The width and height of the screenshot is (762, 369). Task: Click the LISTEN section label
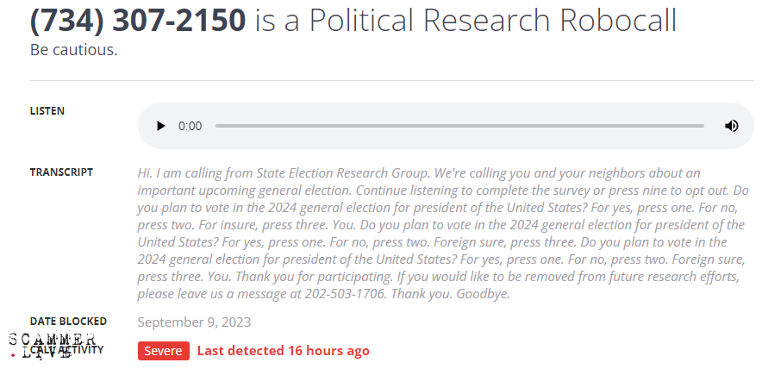pos(47,111)
